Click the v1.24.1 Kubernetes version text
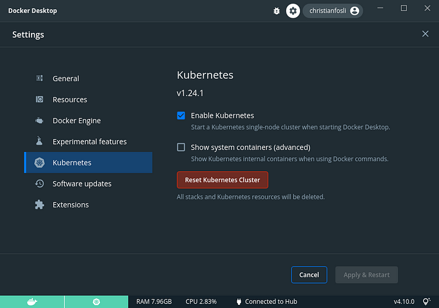Viewport: 439px width, 308px height. [x=190, y=93]
